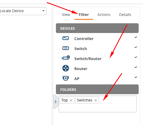Switch to the View tab
The image size is (143, 125).
[x=66, y=15]
